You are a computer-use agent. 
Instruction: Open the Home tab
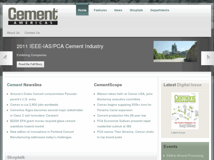[x=82, y=10]
